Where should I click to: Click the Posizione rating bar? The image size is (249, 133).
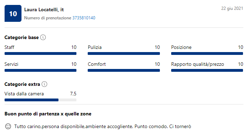pyautogui.click(x=207, y=53)
